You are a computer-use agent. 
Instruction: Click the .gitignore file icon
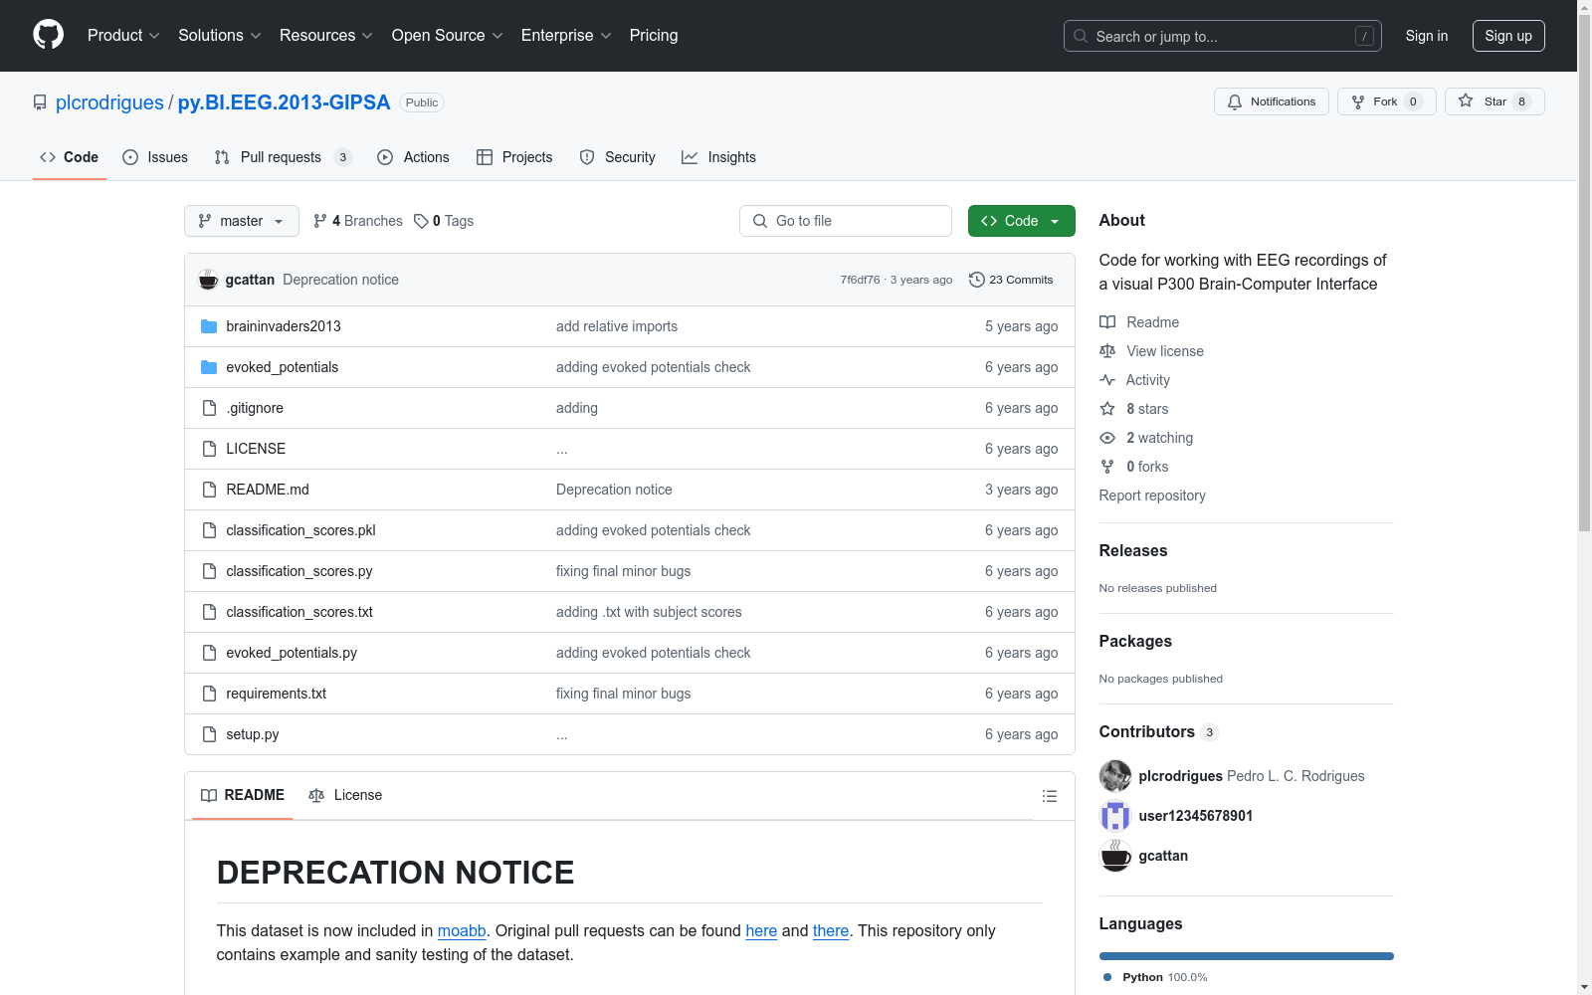coord(209,408)
